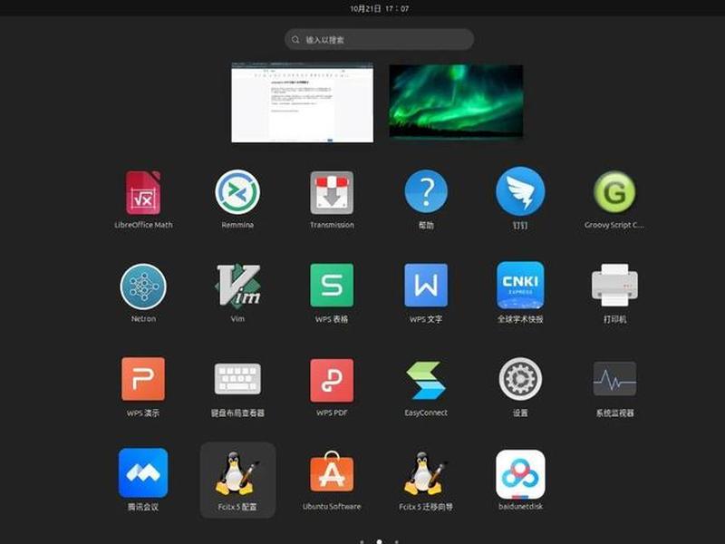Open the clock 10月21日 17:07 menu
725x544 pixels.
click(379, 8)
